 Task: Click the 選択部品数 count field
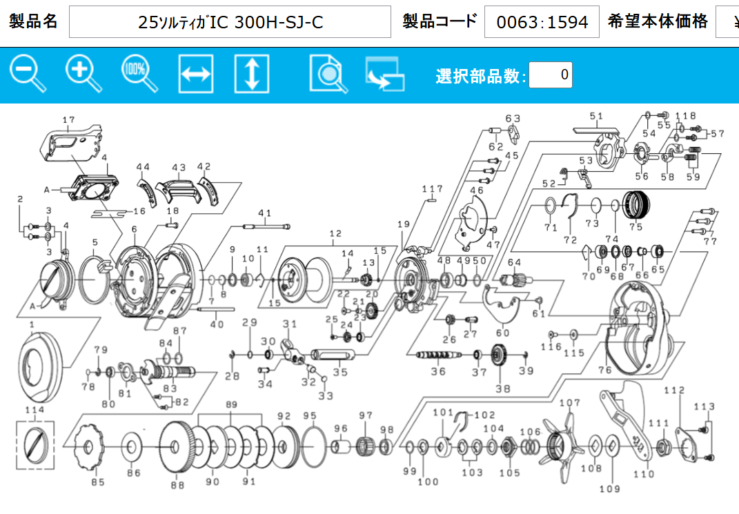550,75
